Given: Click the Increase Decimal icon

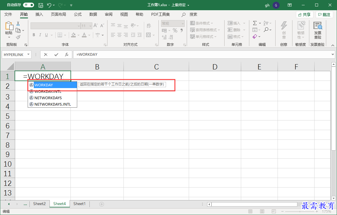Looking at the screenshot, I should point(164,37).
